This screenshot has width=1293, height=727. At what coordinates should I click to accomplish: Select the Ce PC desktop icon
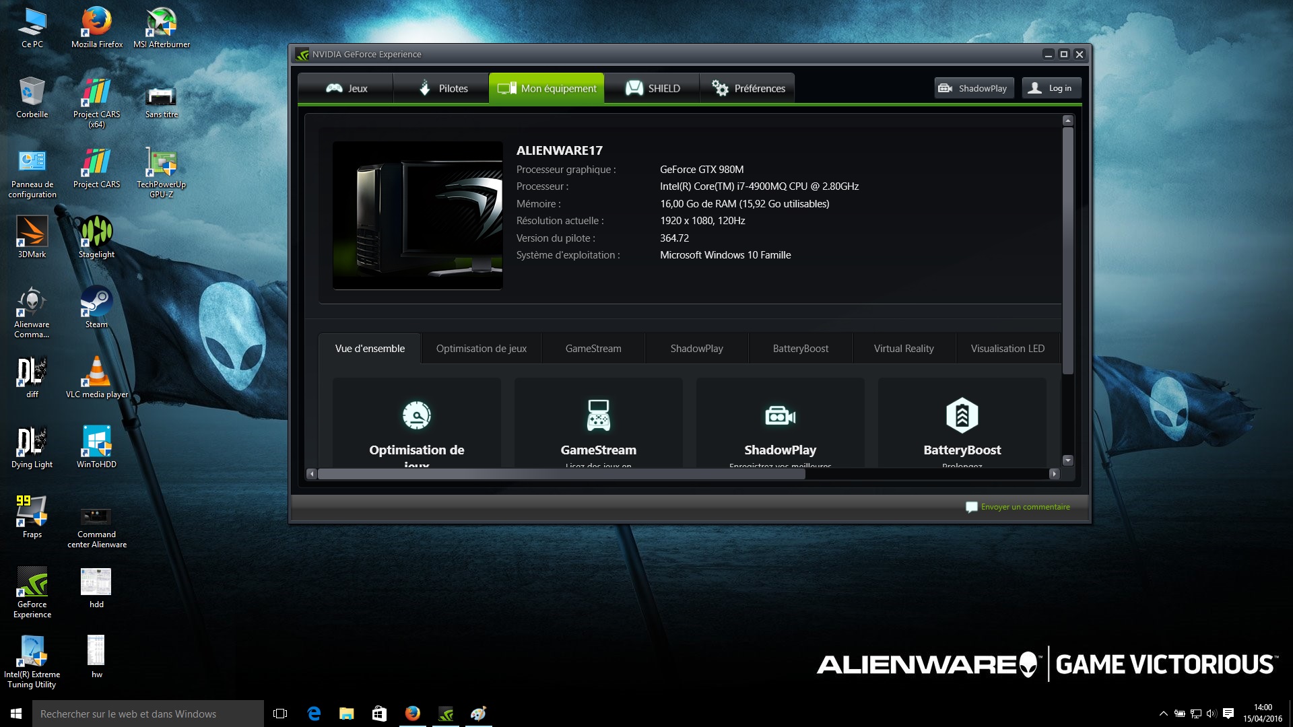32,28
